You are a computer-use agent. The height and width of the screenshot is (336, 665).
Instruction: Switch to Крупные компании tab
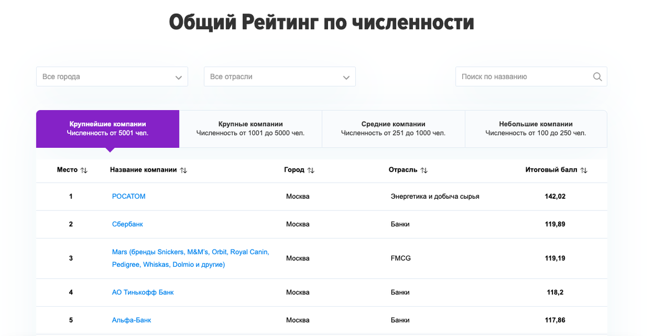[250, 128]
